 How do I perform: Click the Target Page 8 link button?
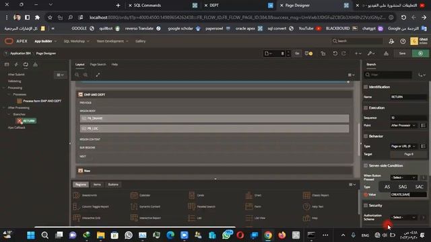click(x=409, y=154)
